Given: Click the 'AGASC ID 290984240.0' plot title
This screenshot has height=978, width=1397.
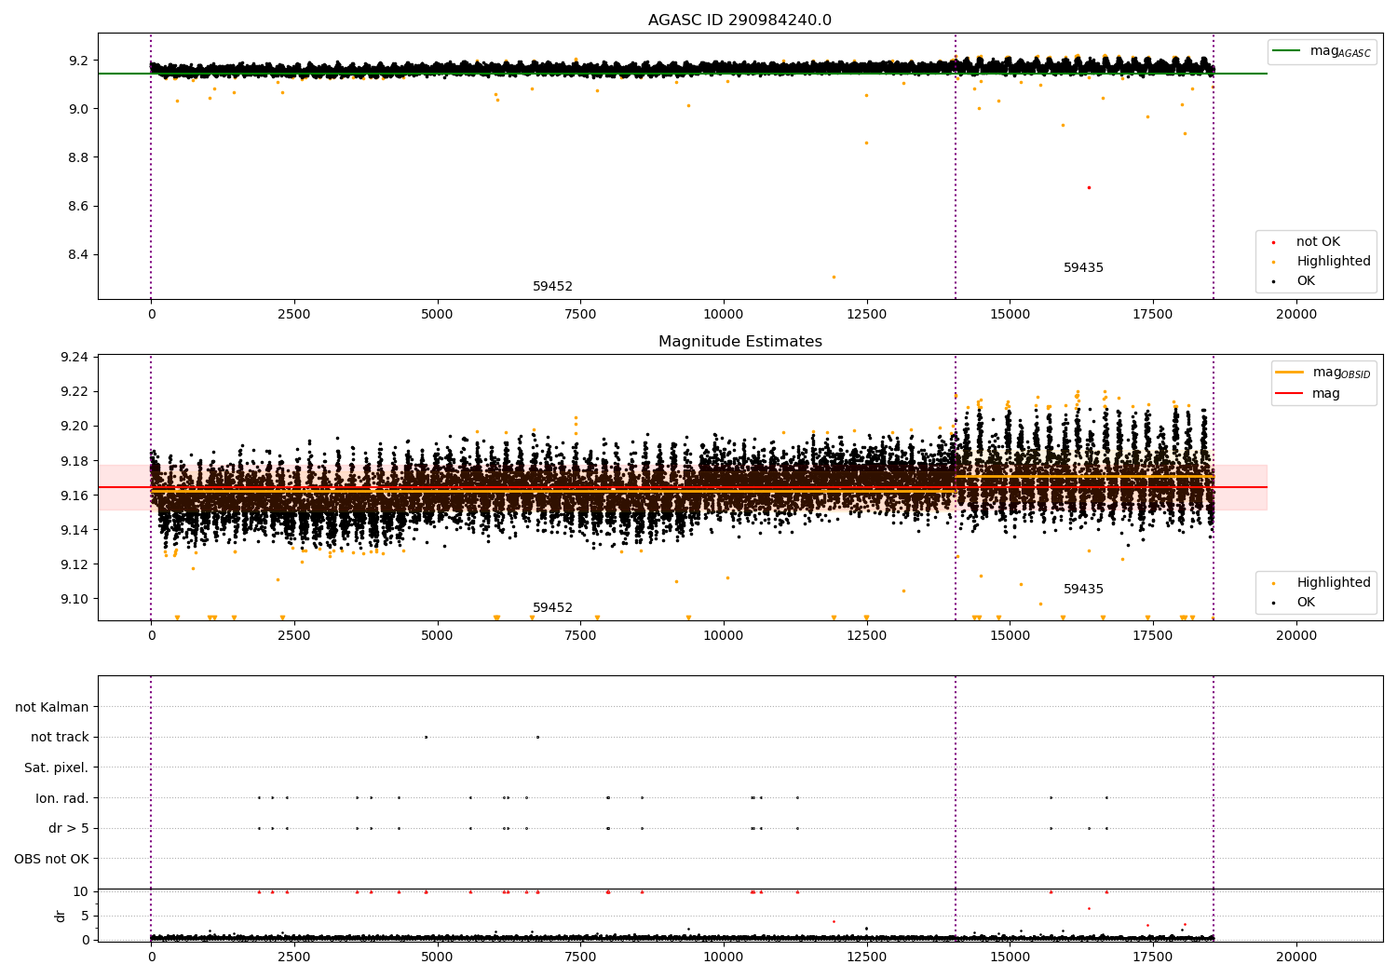Looking at the screenshot, I should click(x=739, y=20).
